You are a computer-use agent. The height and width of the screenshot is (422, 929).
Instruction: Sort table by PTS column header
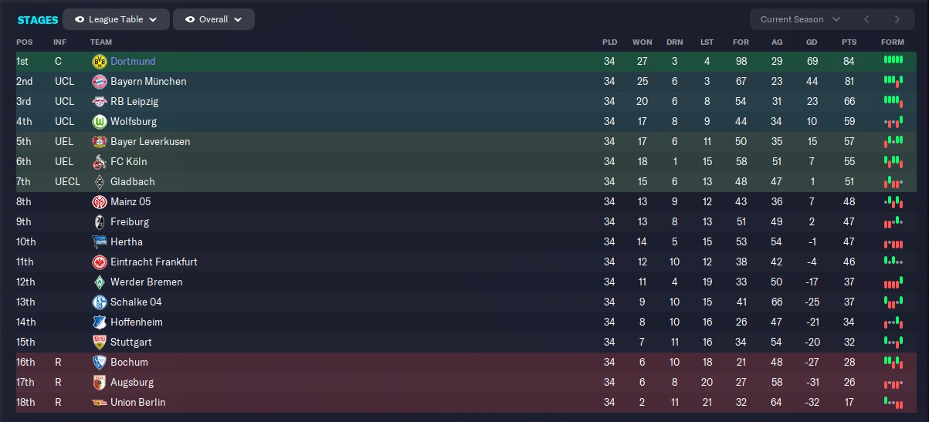pyautogui.click(x=849, y=42)
